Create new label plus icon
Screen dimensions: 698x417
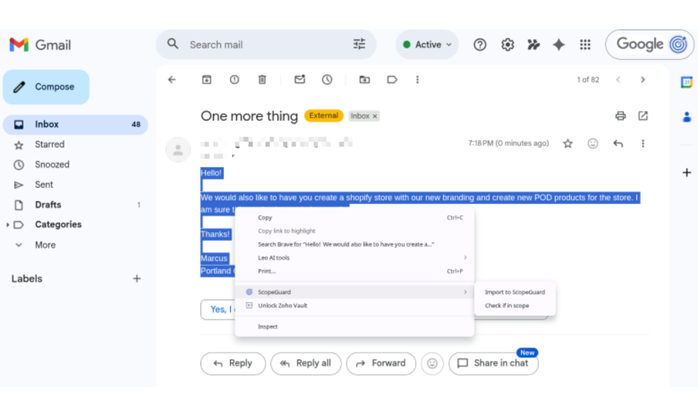(x=137, y=279)
